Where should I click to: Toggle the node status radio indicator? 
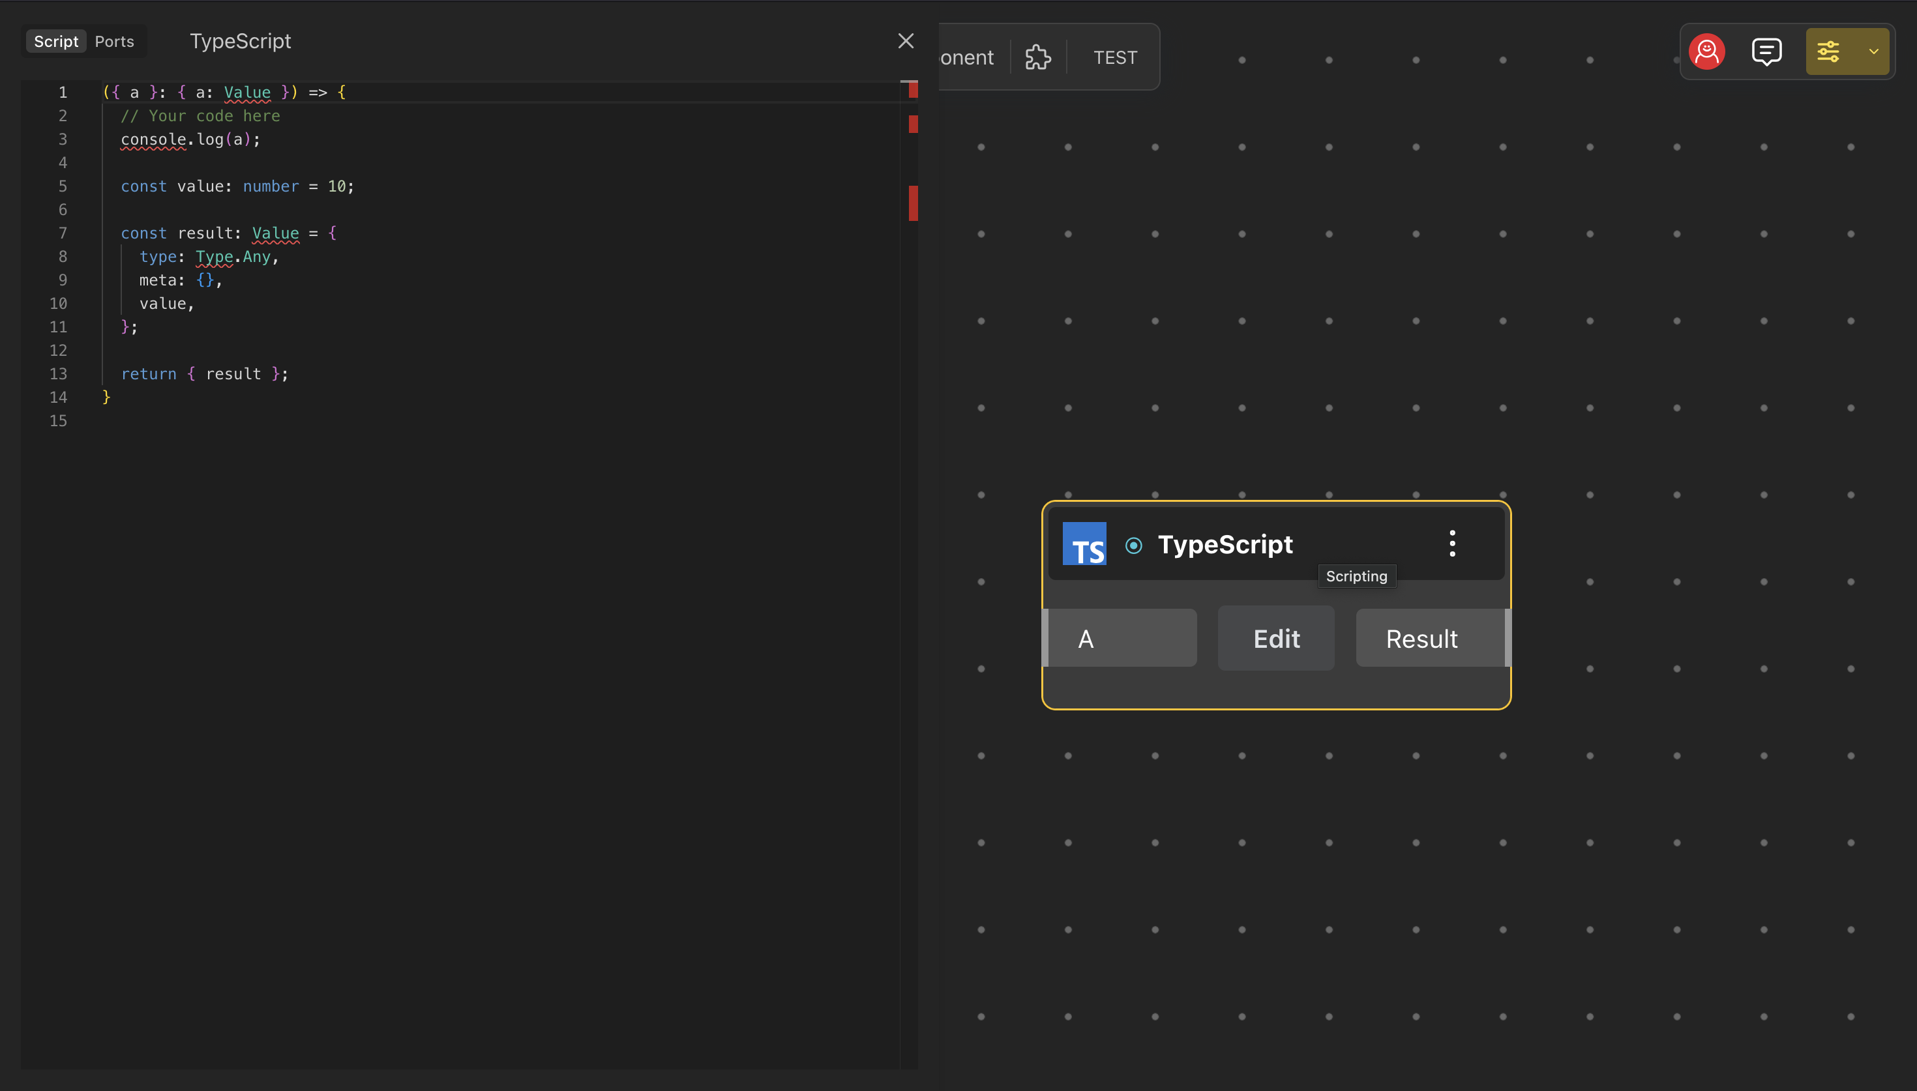coord(1133,545)
